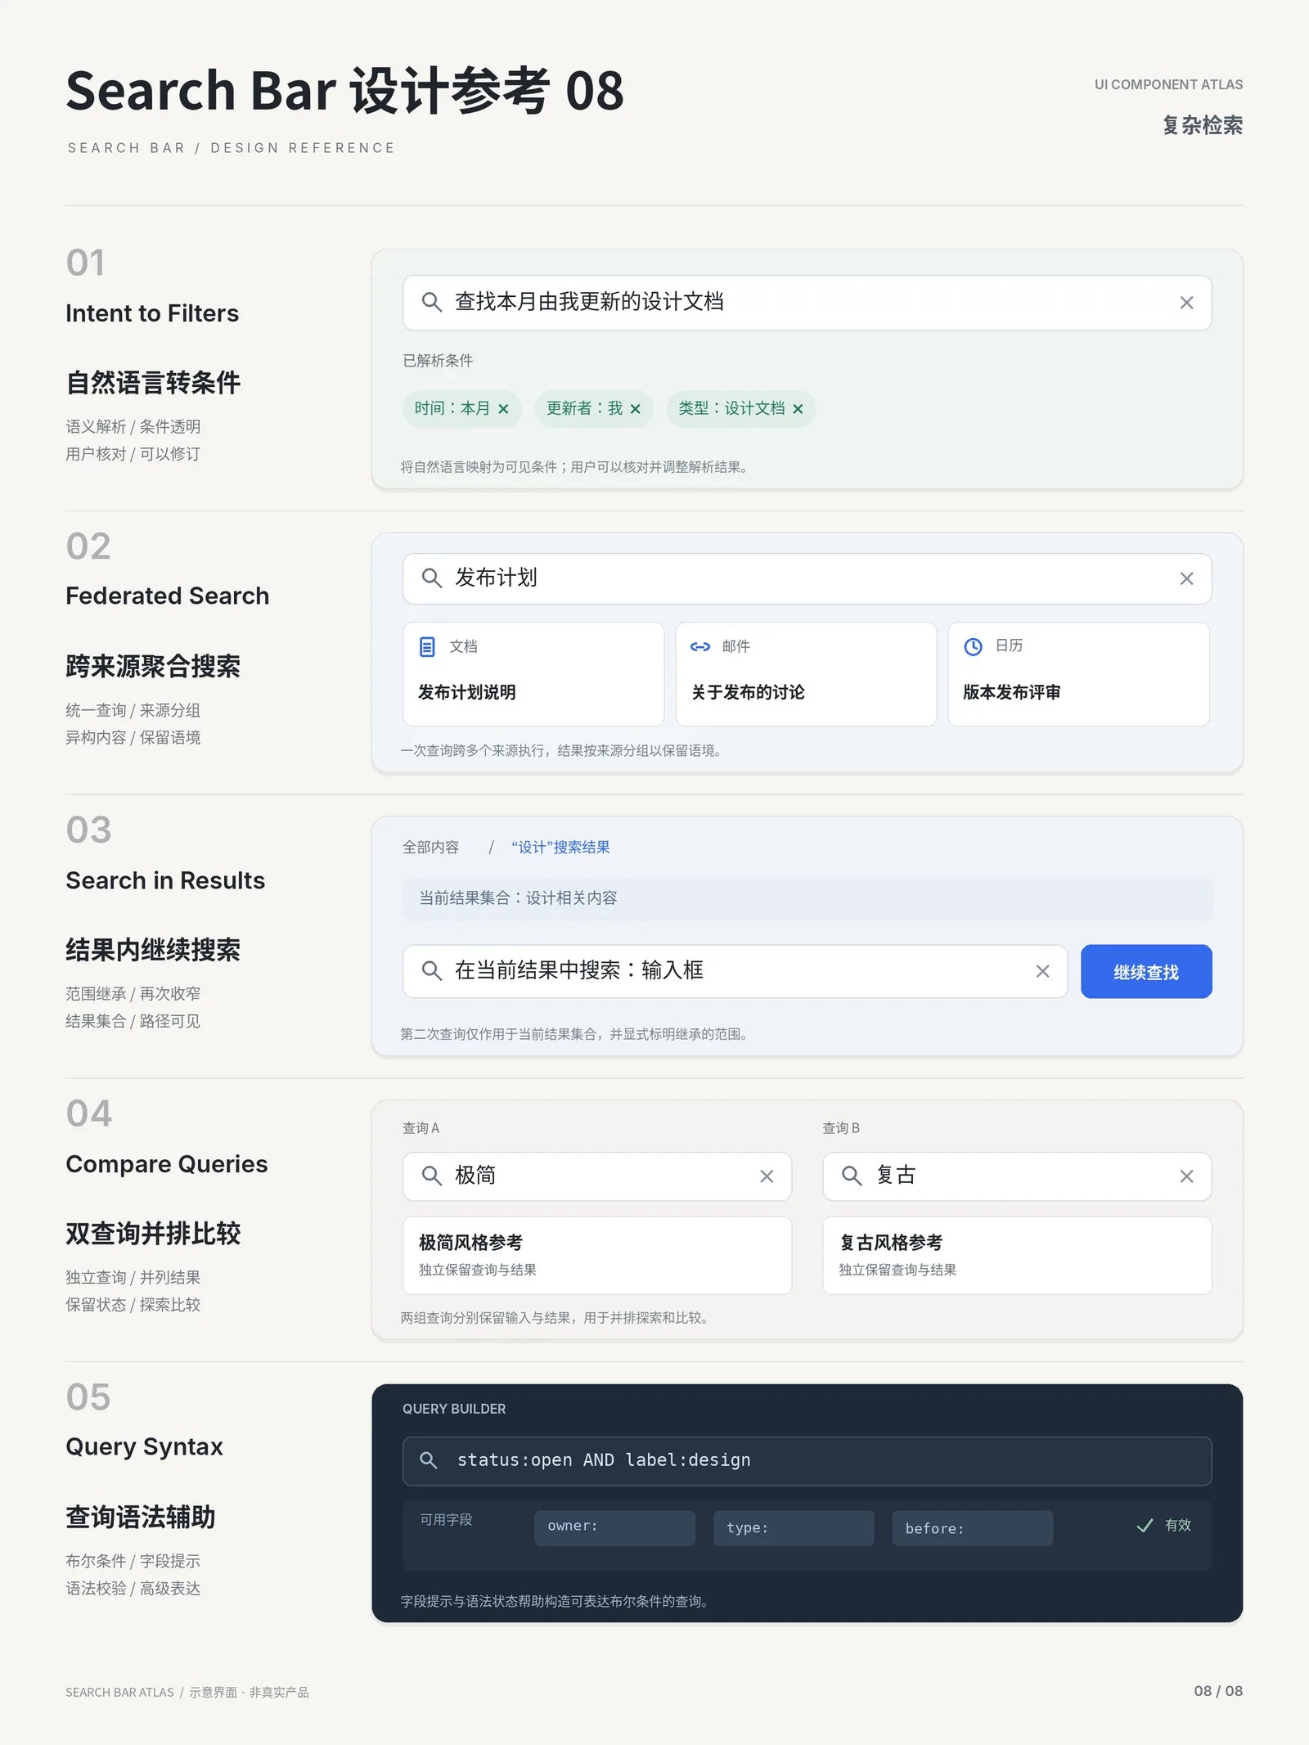Clear the 极简 query A field
The image size is (1309, 1745).
coord(767,1176)
